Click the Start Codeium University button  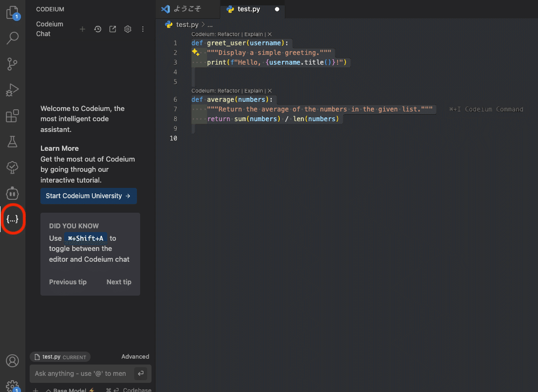click(88, 196)
